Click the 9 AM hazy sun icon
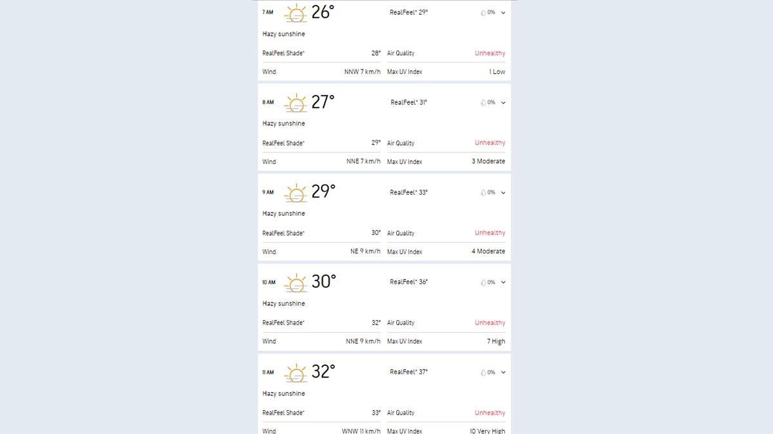This screenshot has height=434, width=773. point(296,193)
